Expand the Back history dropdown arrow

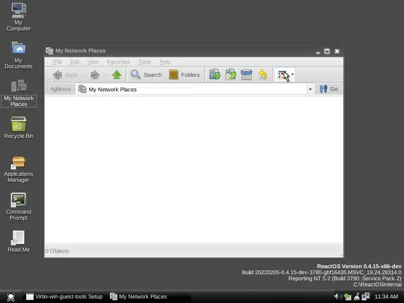pyautogui.click(x=84, y=75)
